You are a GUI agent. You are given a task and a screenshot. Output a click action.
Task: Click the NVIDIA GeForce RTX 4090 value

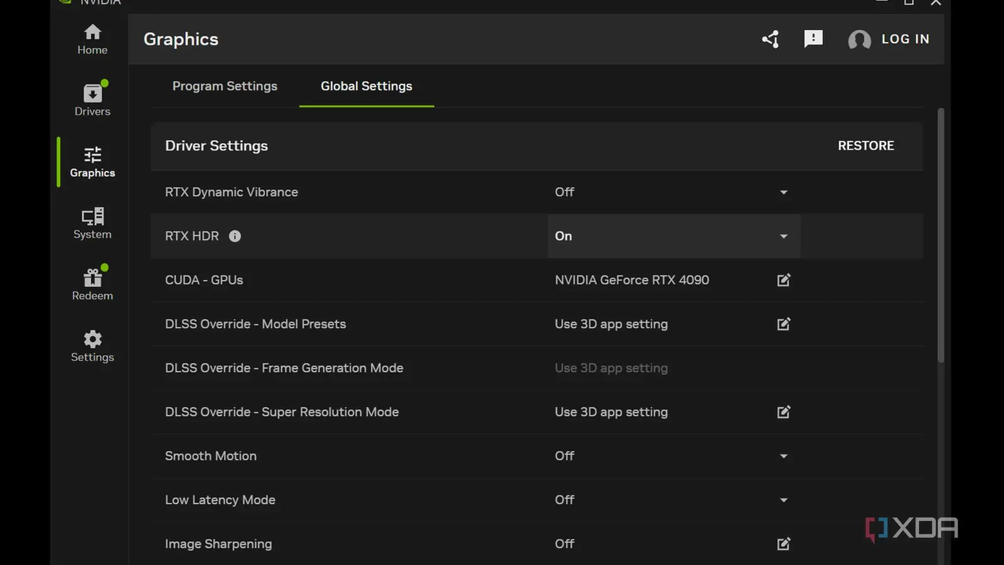(632, 280)
